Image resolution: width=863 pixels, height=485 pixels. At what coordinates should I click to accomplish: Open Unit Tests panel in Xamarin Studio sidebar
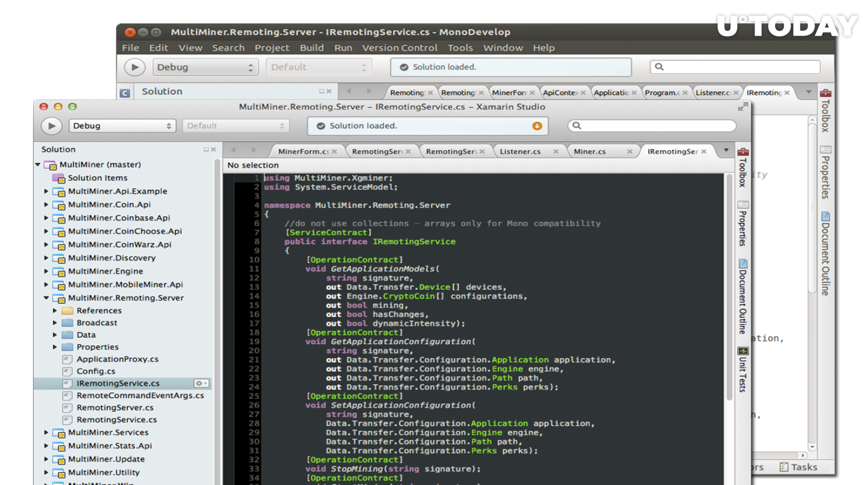743,369
